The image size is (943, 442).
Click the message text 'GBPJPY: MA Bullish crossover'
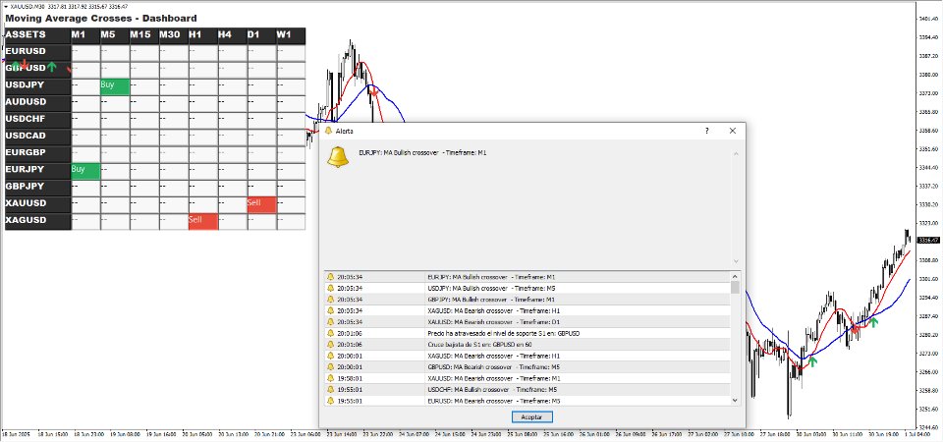(x=468, y=300)
